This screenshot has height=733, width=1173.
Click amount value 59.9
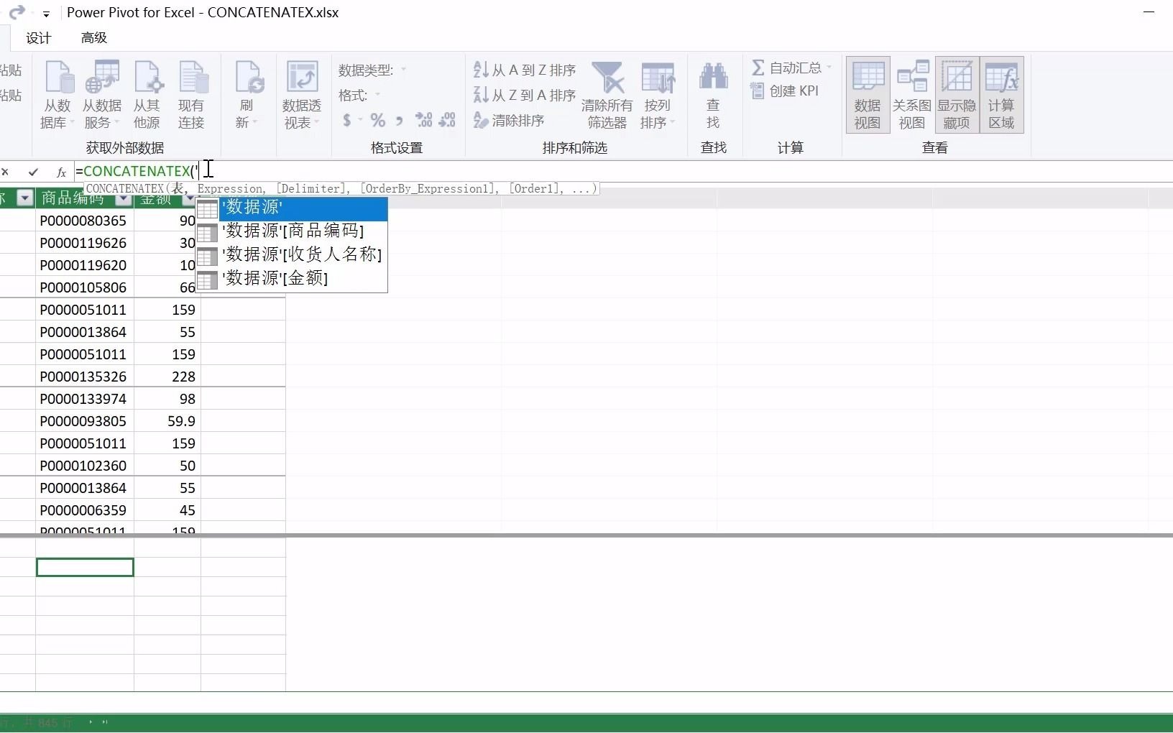click(167, 421)
